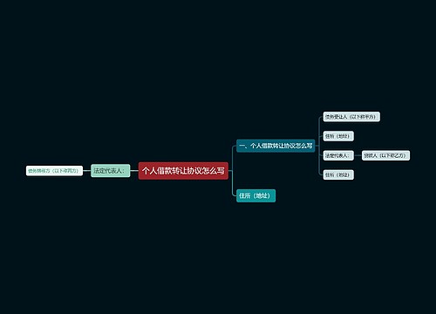Click connector between gray 法定代表人: and 贷款人 nodes
436x314 pixels.
tap(358, 155)
